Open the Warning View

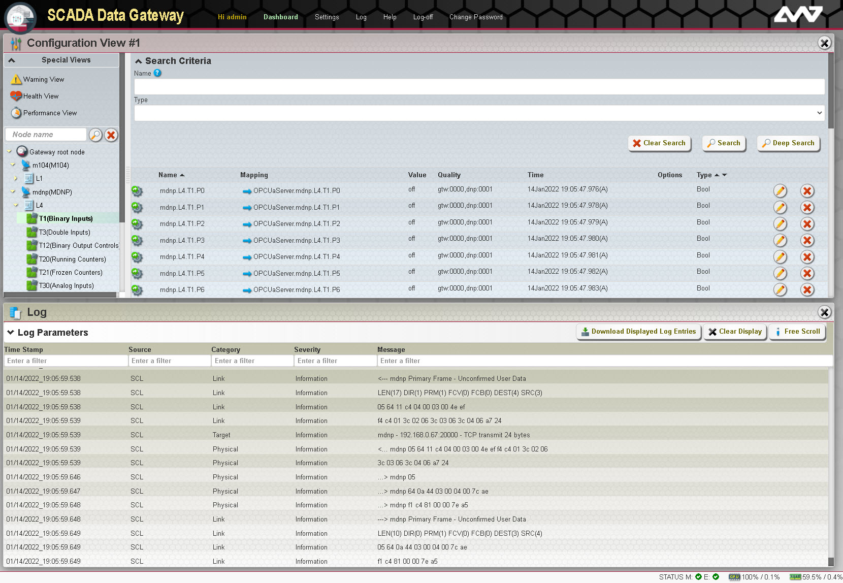(43, 80)
